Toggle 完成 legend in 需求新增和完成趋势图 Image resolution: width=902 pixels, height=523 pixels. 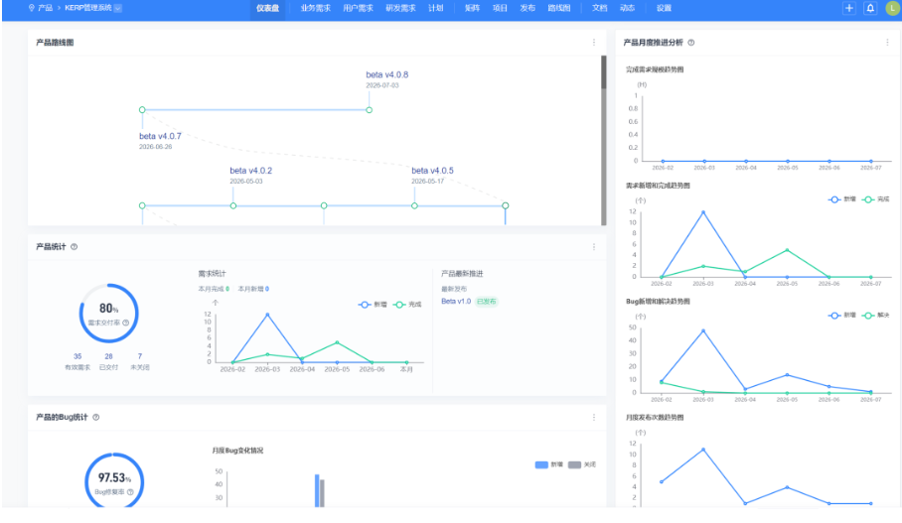pos(876,199)
